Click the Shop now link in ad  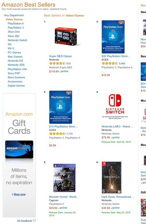click(x=20, y=194)
